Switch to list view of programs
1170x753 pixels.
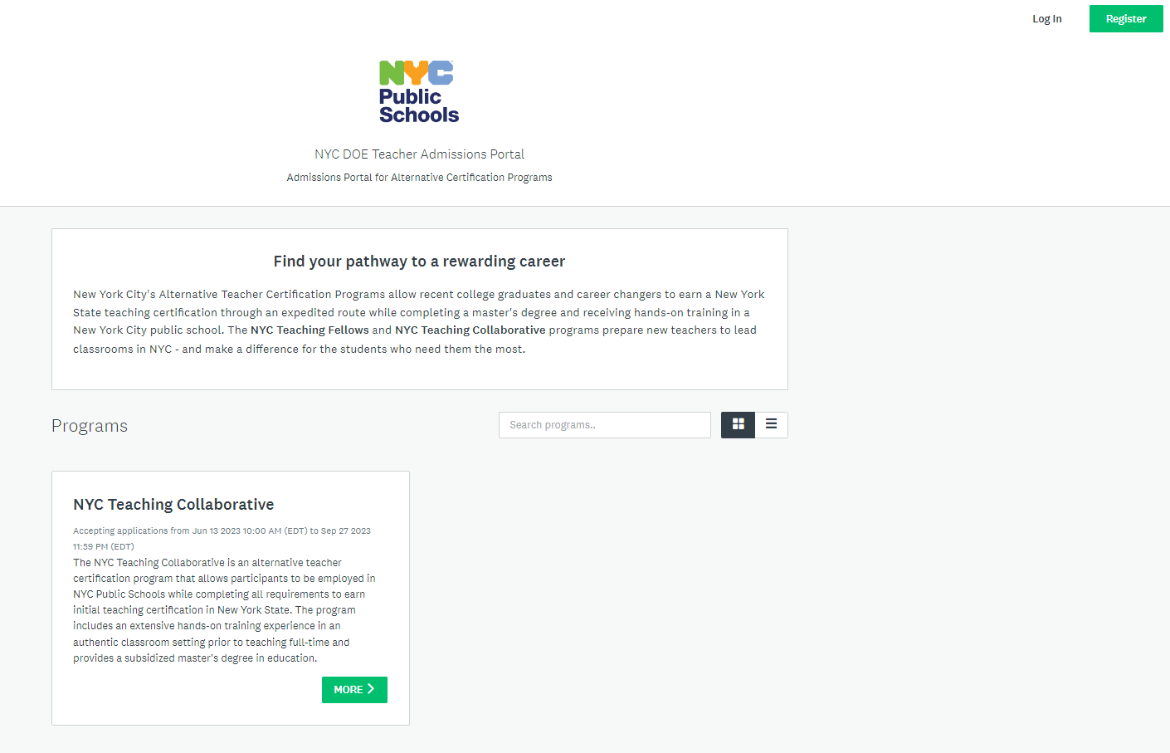pyautogui.click(x=772, y=425)
